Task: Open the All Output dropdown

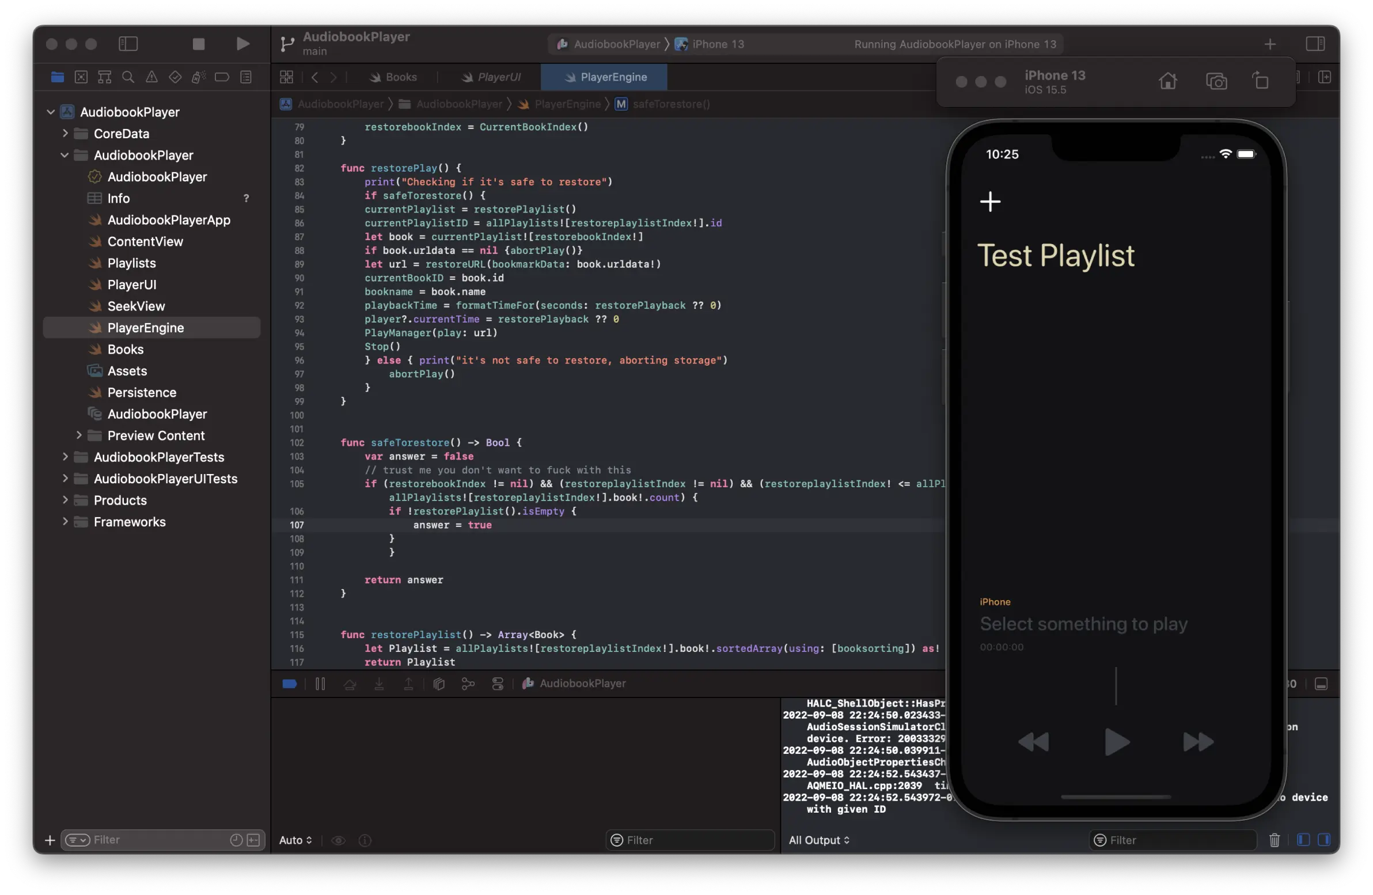Action: [x=818, y=840]
